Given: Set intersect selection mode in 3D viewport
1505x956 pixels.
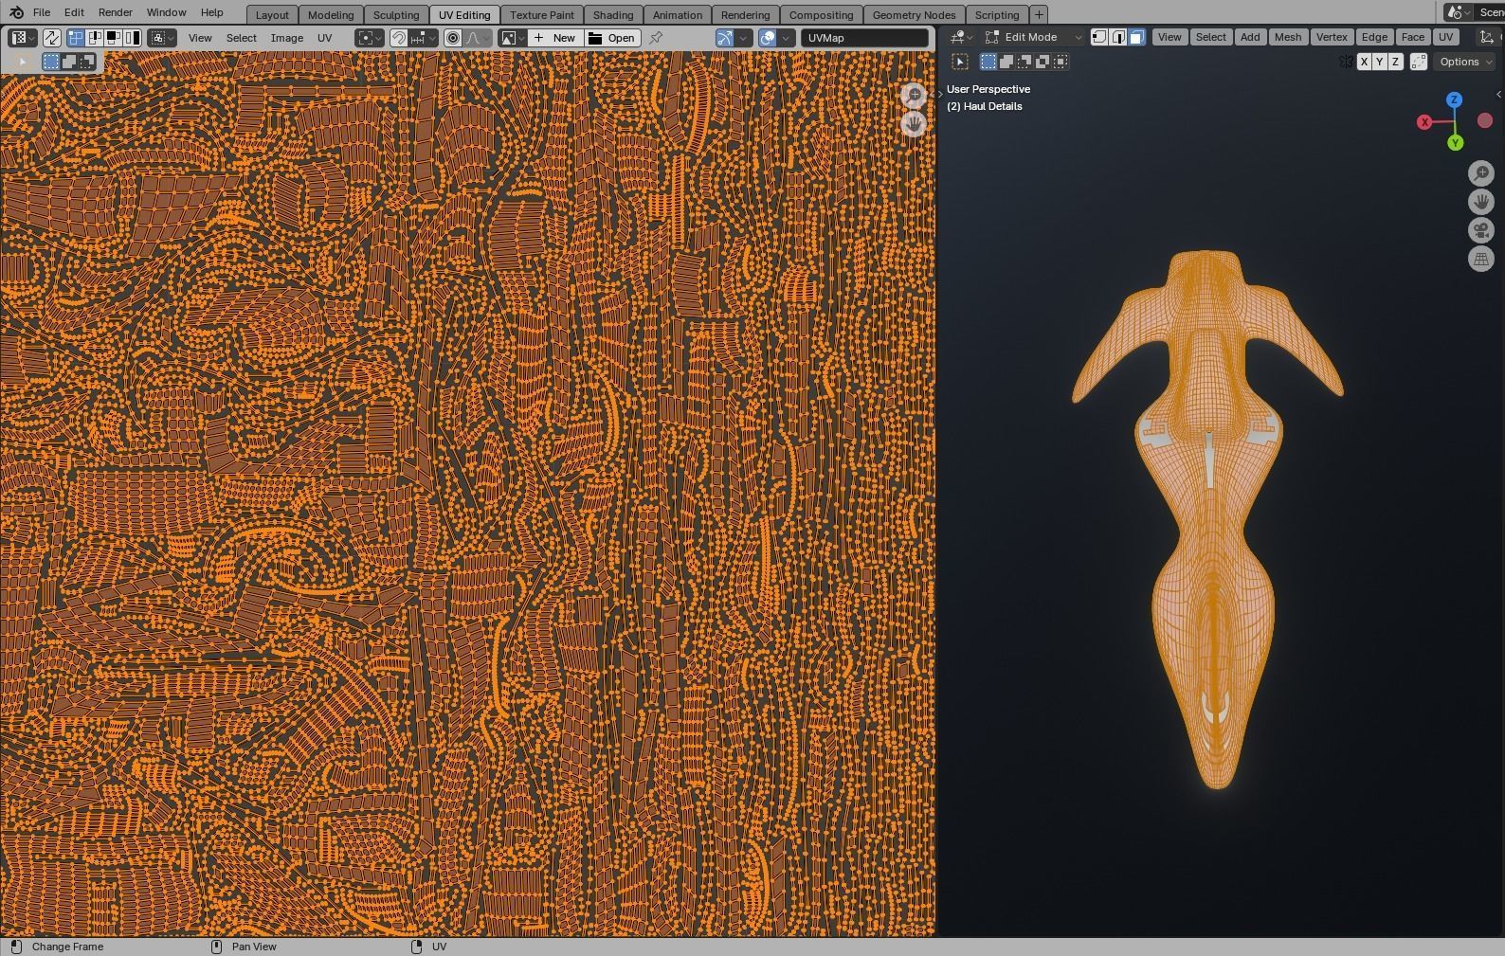Looking at the screenshot, I should 1061,62.
